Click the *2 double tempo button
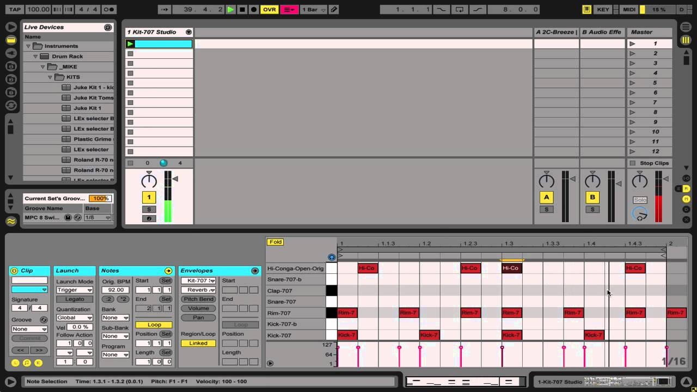This screenshot has height=392, width=697. 123,299
